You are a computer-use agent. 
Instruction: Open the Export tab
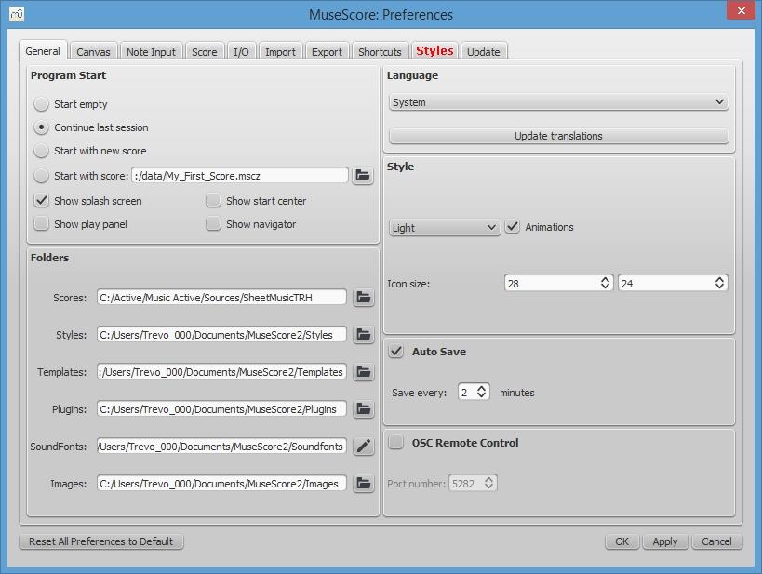[x=327, y=51]
